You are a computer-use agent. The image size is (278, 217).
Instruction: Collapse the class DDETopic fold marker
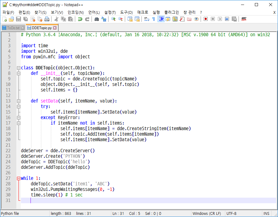click(x=18, y=68)
